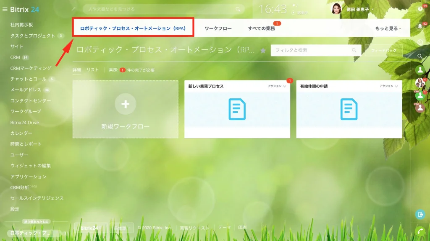430x241 pixels.
Task: Open the hamburger menu beside Bitrix 24
Action: click(5, 9)
